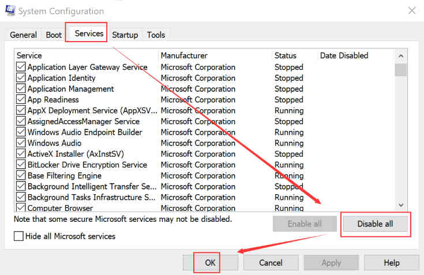Disable BitLocker Drive Encryption Service checkbox

click(21, 165)
